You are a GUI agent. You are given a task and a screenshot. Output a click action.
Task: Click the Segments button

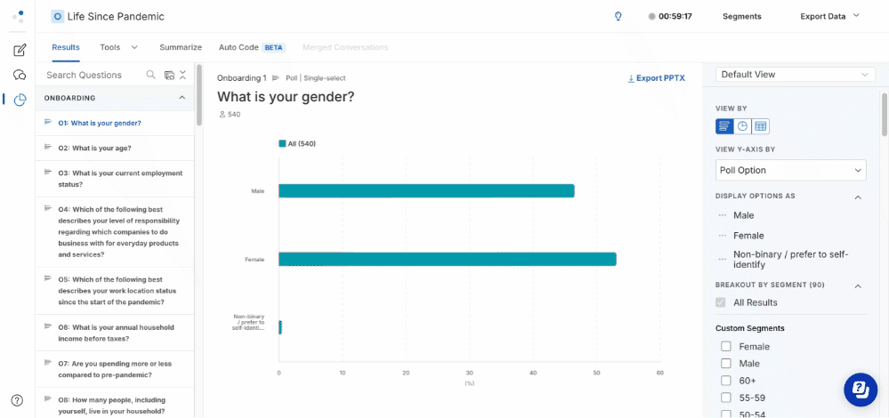click(x=741, y=16)
